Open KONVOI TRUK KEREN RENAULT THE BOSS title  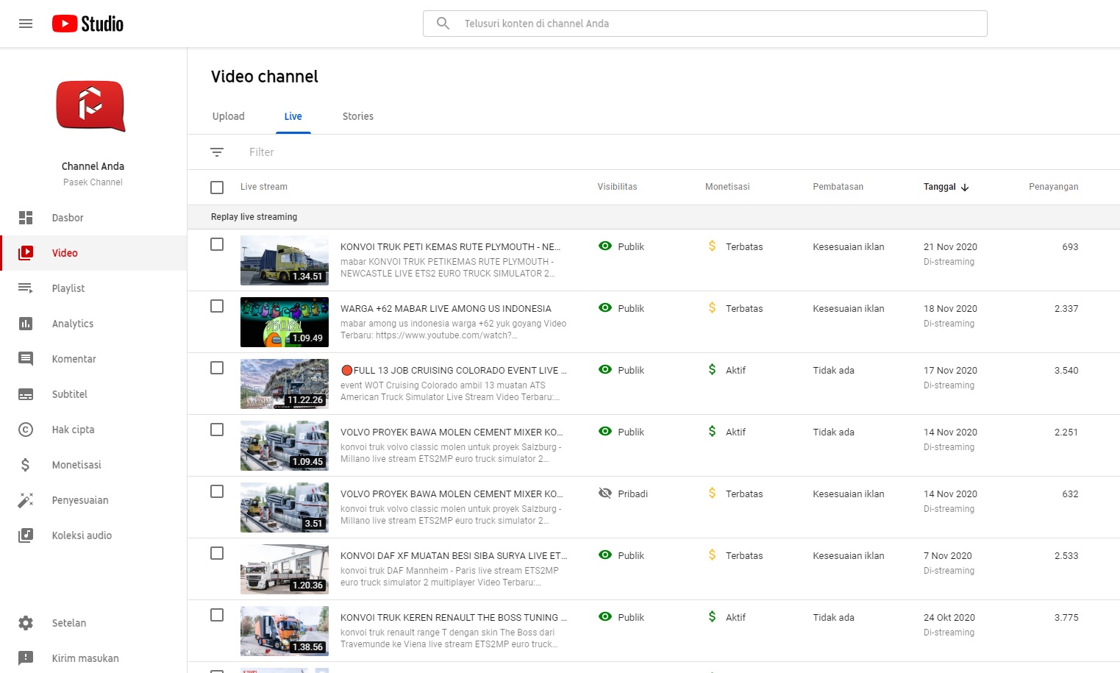[454, 618]
